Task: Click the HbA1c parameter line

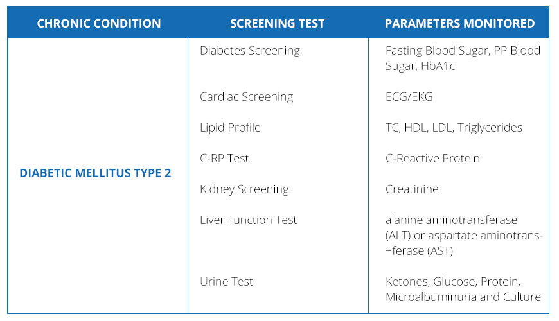Action: tap(420, 66)
